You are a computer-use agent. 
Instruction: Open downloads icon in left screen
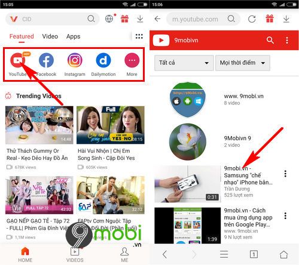140,19
